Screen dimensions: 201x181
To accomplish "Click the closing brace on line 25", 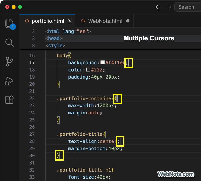I will click(x=58, y=120).
